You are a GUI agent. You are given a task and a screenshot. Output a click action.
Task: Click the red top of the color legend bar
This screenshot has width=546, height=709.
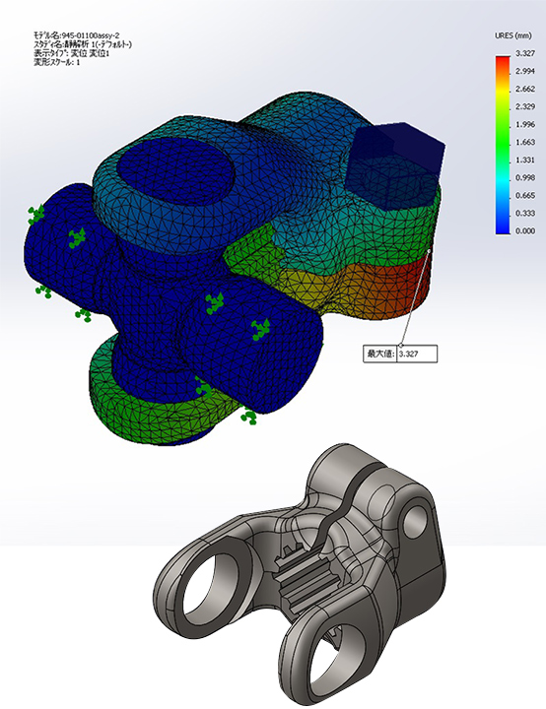[503, 61]
